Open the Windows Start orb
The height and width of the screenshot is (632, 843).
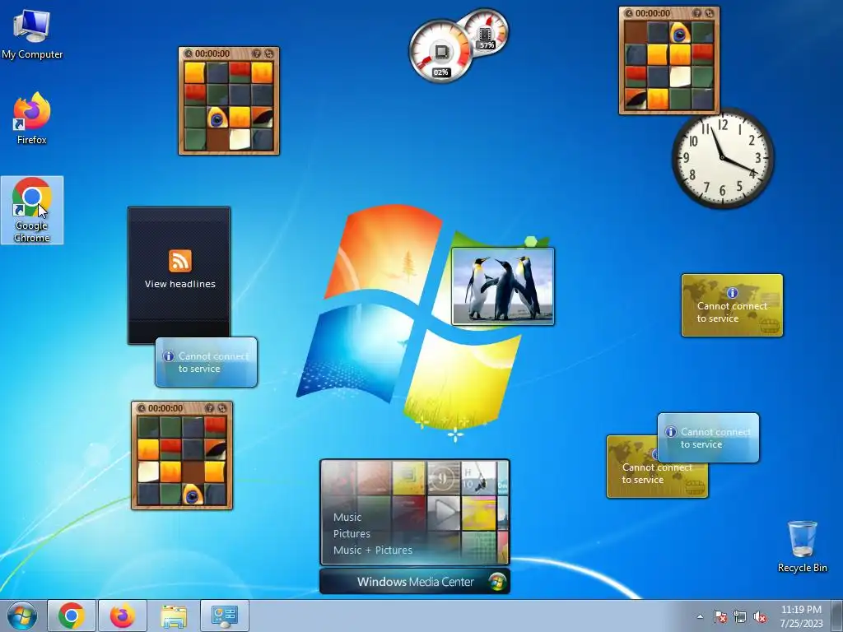pyautogui.click(x=22, y=616)
